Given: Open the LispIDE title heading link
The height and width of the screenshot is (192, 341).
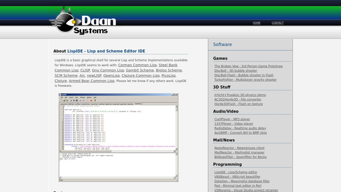Looking at the screenshot, I should (x=106, y=51).
